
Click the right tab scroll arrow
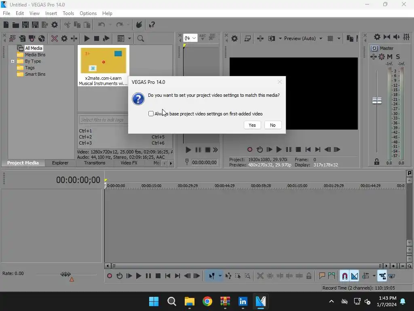tap(171, 164)
